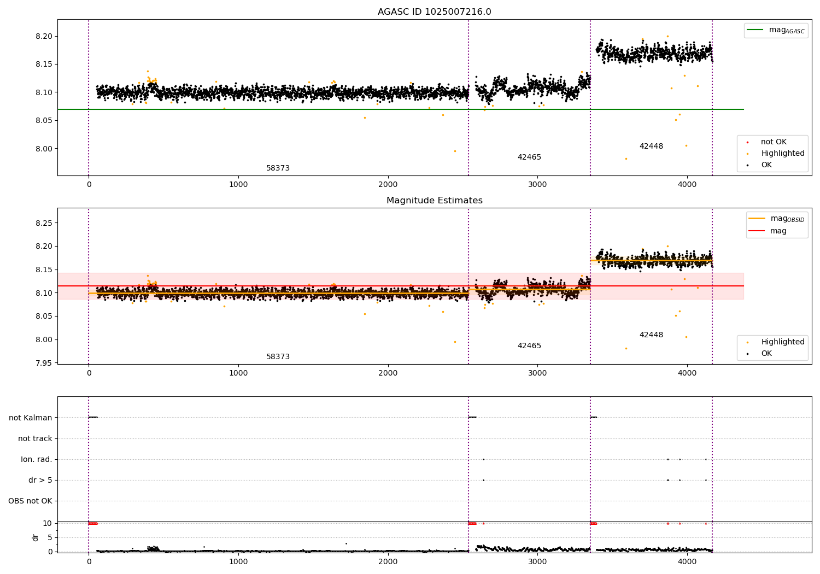Screen dimensions: 820x574
Task: Click the "8.15" y-tick in the middle plot
Action: (44, 270)
